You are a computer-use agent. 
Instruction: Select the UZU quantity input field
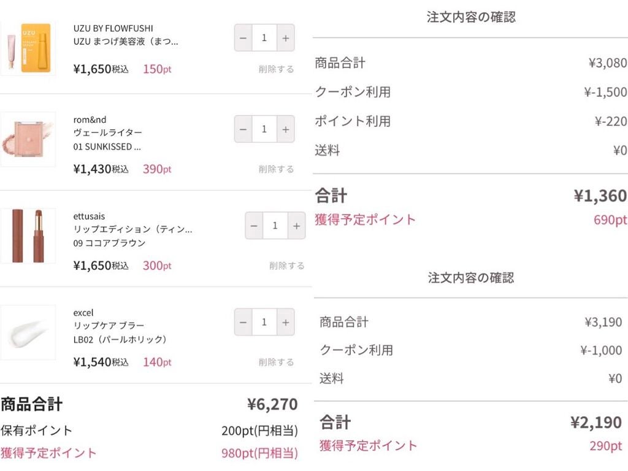point(264,37)
